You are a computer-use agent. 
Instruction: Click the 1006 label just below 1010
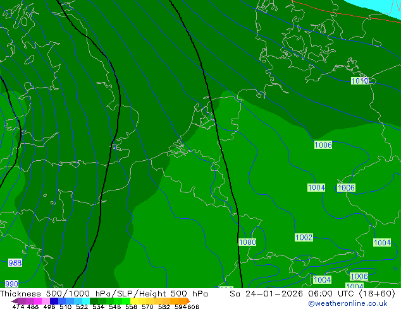pyautogui.click(x=323, y=145)
